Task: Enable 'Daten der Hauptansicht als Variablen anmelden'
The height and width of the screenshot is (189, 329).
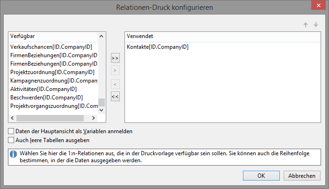Action: click(x=11, y=131)
